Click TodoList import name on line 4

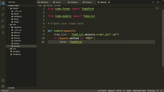pos(89,16)
